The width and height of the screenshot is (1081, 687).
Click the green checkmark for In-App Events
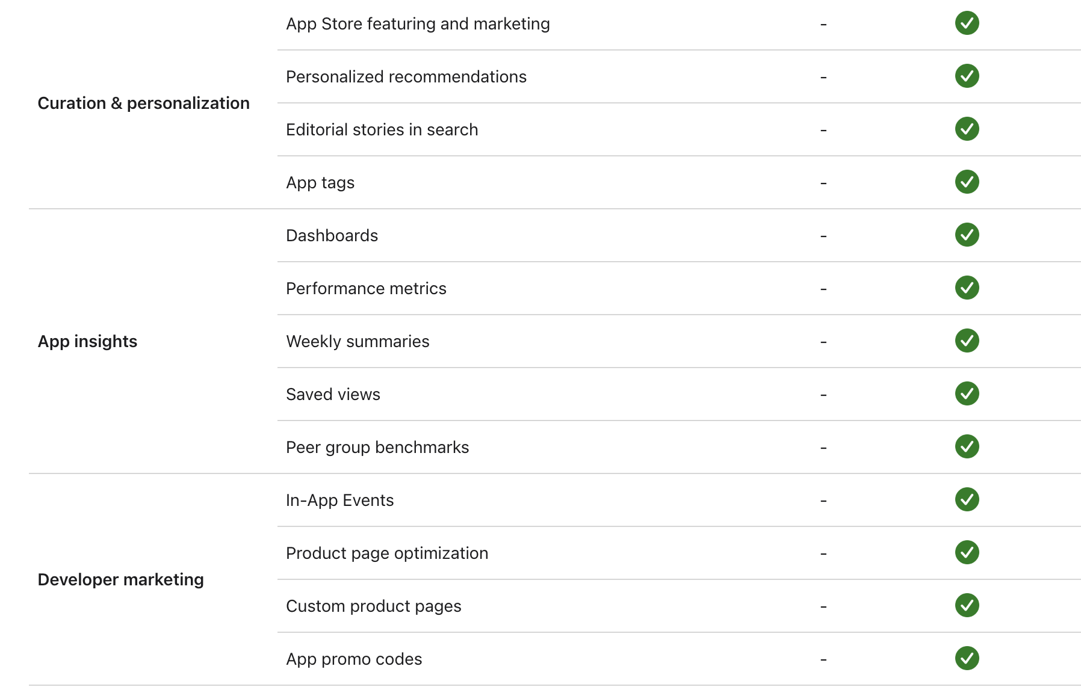967,500
